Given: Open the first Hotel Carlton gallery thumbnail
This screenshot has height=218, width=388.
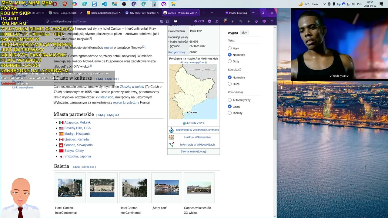Looking at the screenshot, I should (x=70, y=188).
